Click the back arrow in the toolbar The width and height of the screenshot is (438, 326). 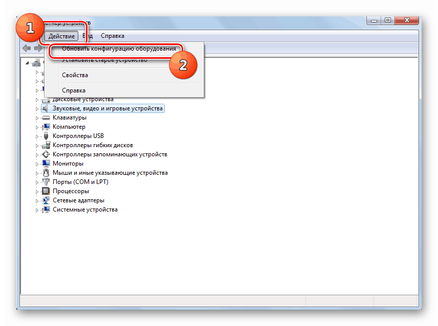27,48
